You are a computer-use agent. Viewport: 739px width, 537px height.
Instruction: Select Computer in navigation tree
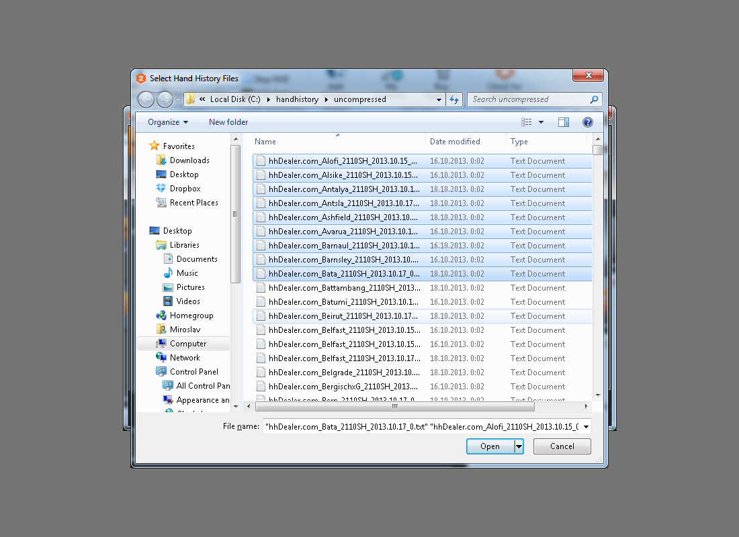187,344
